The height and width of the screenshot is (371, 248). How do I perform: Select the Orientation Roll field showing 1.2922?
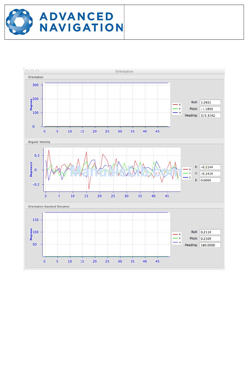(x=210, y=102)
